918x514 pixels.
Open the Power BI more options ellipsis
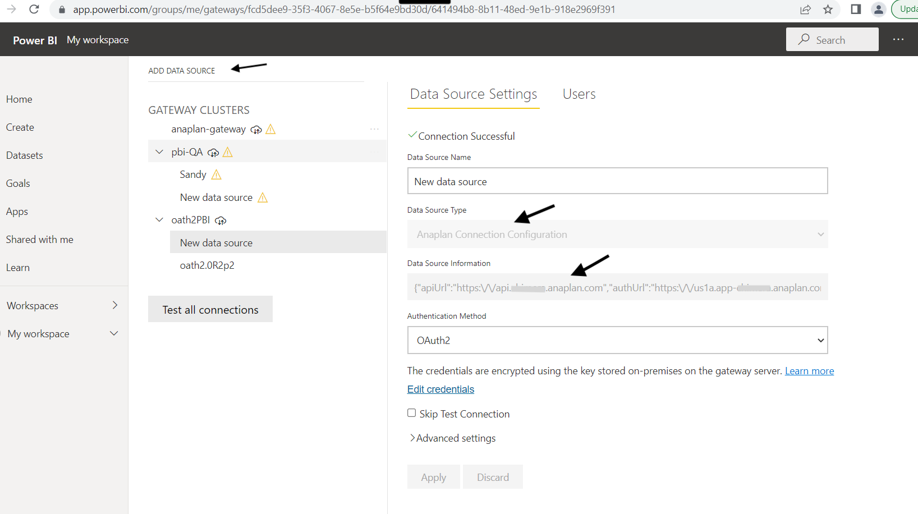click(x=898, y=39)
